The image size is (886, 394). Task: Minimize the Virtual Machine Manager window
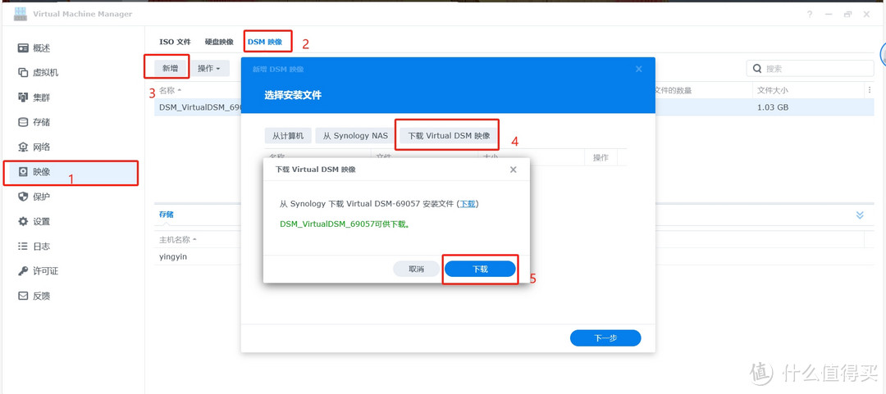(x=829, y=14)
